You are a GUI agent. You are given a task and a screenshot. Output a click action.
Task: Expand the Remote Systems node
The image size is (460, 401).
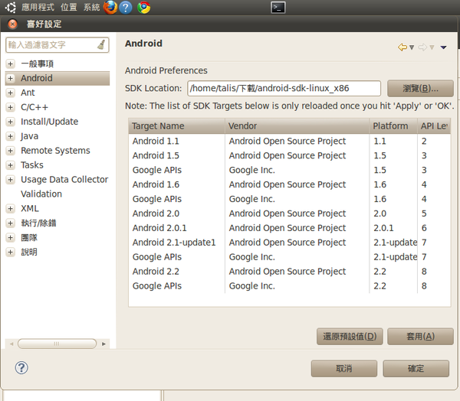[x=10, y=151]
